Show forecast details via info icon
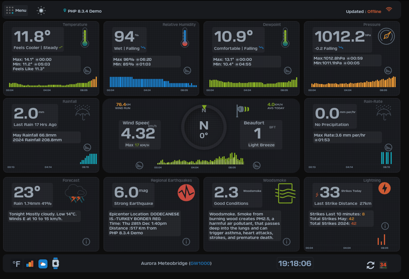This screenshot has height=279, width=409. [x=86, y=242]
